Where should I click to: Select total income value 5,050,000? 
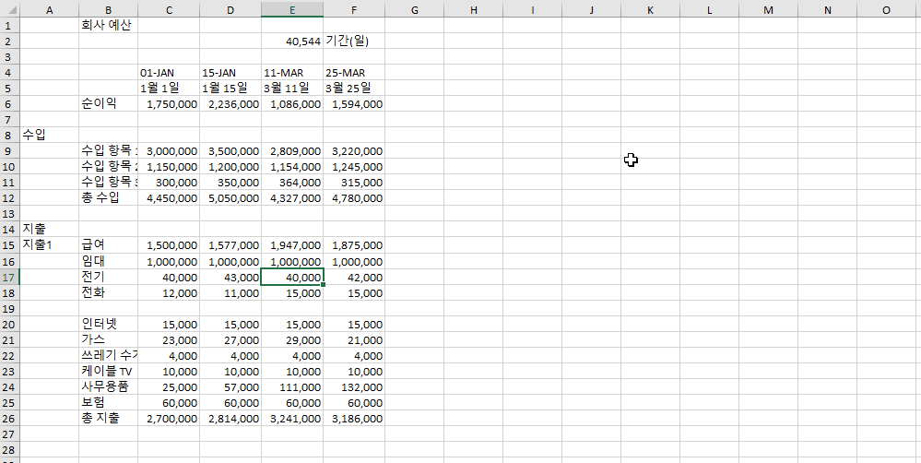[230, 198]
